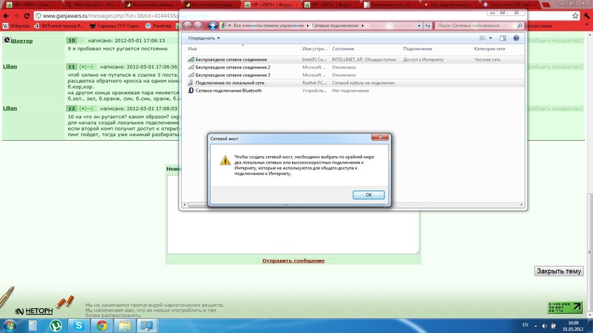Click Отправить сообщение link
Image resolution: width=593 pixels, height=333 pixels.
tap(293, 260)
